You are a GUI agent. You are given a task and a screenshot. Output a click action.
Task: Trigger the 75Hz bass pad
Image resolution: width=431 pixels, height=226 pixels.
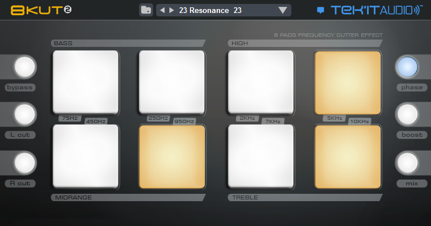click(86, 82)
